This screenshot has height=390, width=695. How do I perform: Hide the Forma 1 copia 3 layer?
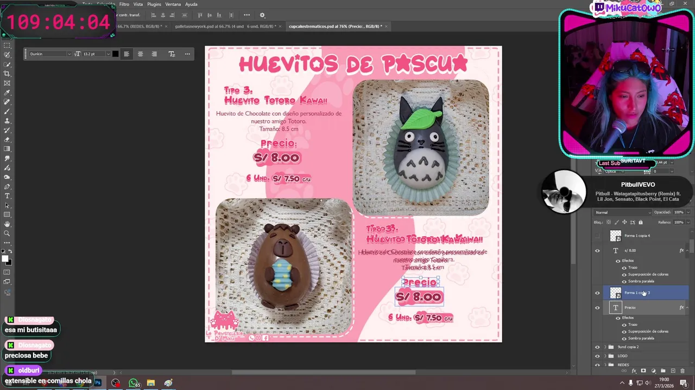pos(597,293)
